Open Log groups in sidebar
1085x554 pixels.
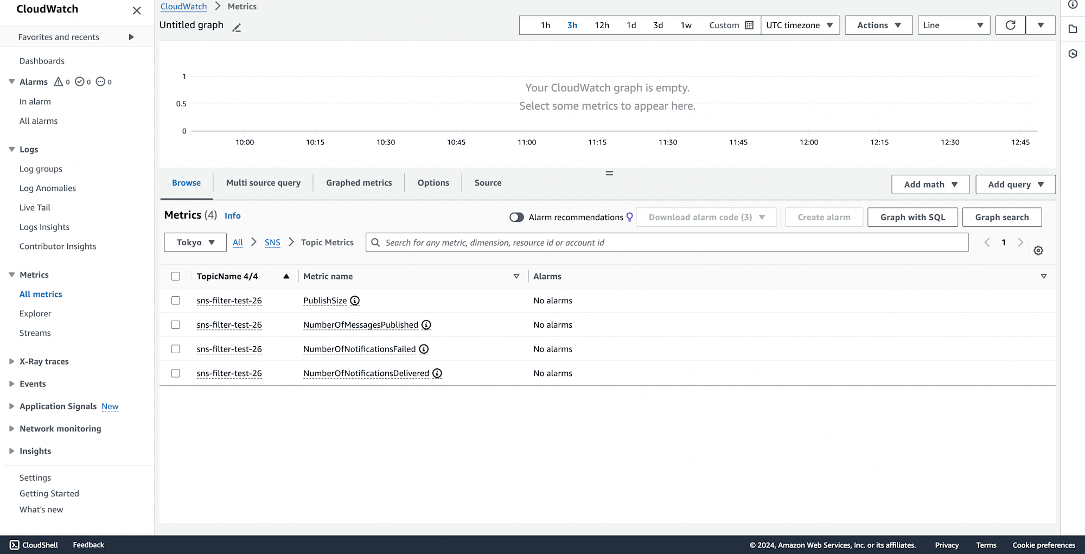[41, 169]
